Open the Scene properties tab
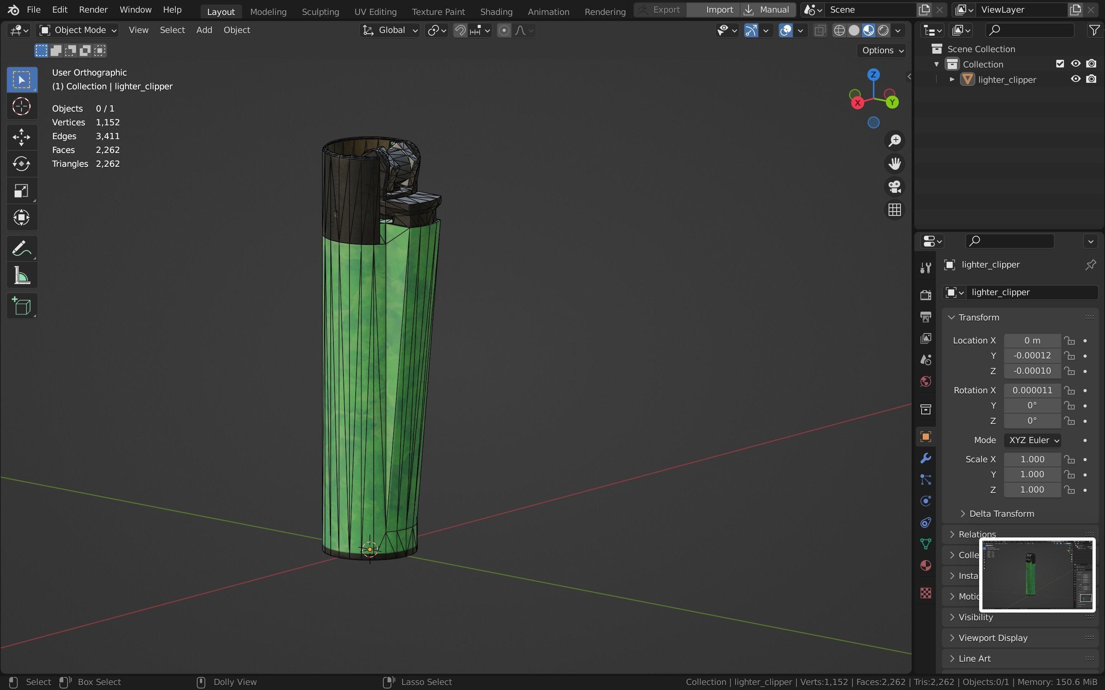The image size is (1105, 690). point(925,360)
